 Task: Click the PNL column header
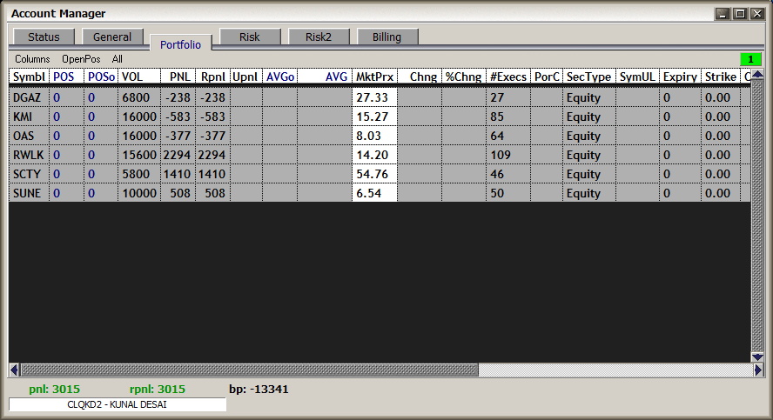(178, 77)
